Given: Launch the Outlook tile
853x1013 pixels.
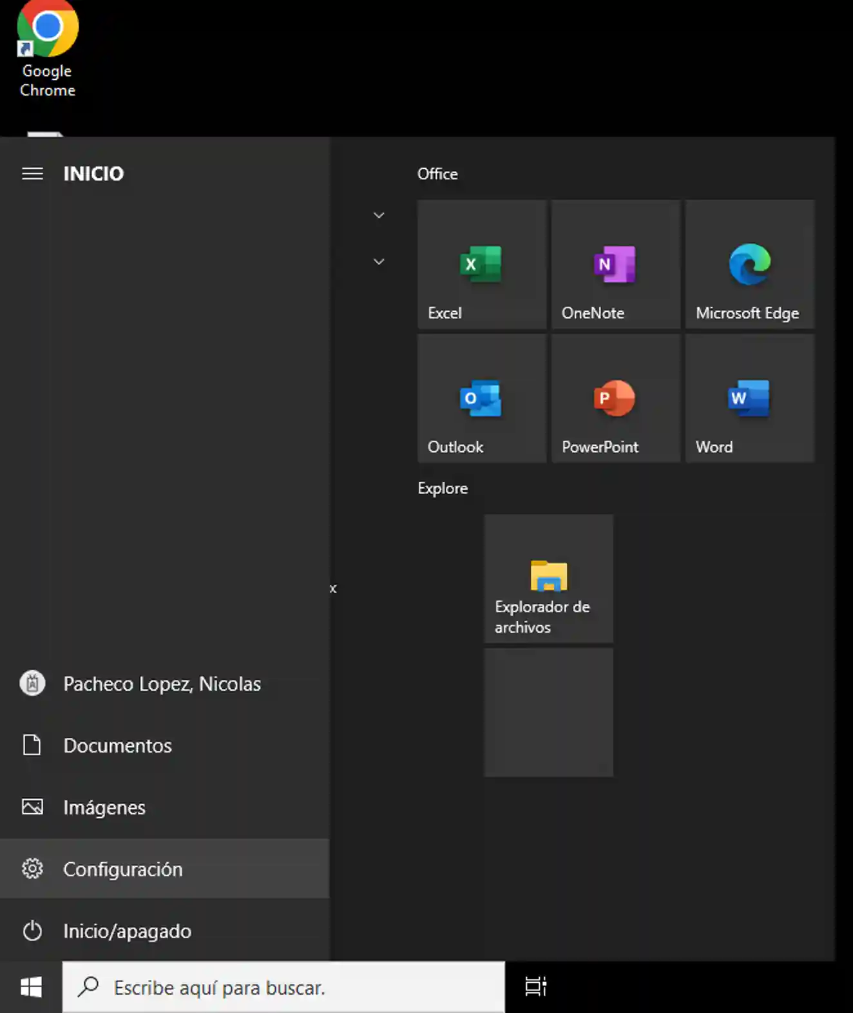Looking at the screenshot, I should pos(481,398).
